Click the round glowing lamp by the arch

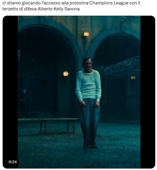click(x=66, y=74)
